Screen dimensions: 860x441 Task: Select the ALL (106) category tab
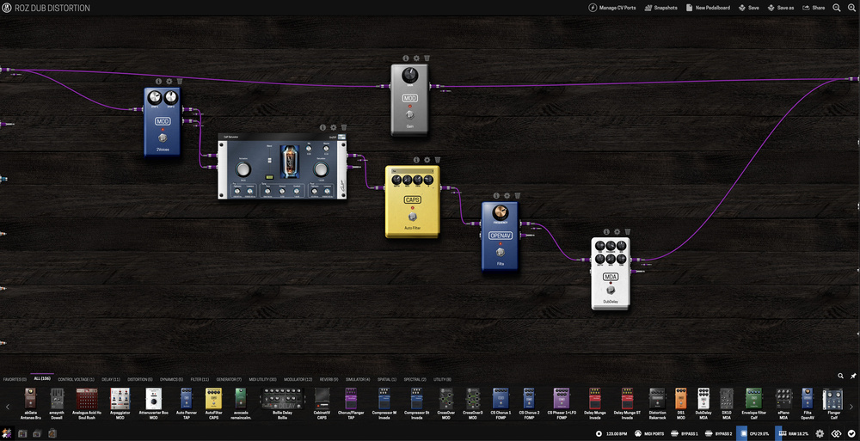point(42,379)
